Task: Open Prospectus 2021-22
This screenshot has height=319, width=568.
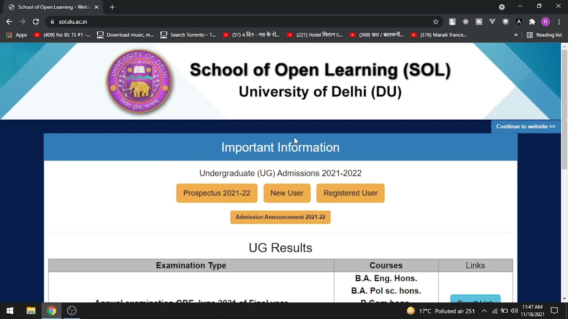Action: [x=217, y=193]
